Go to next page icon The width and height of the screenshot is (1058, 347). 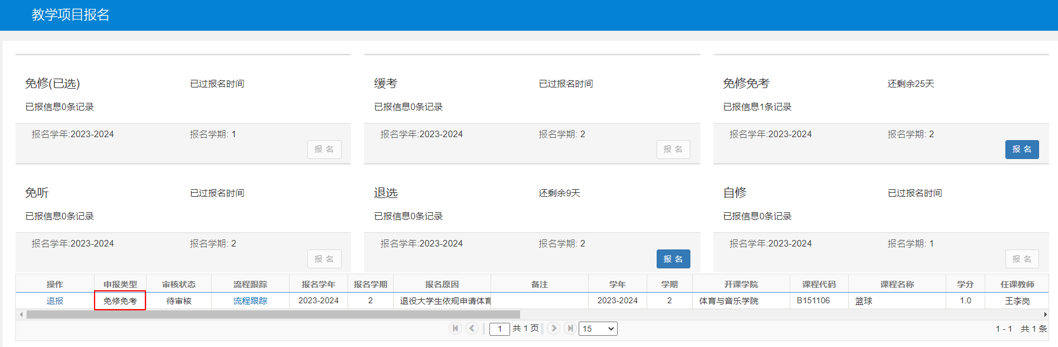tap(553, 328)
